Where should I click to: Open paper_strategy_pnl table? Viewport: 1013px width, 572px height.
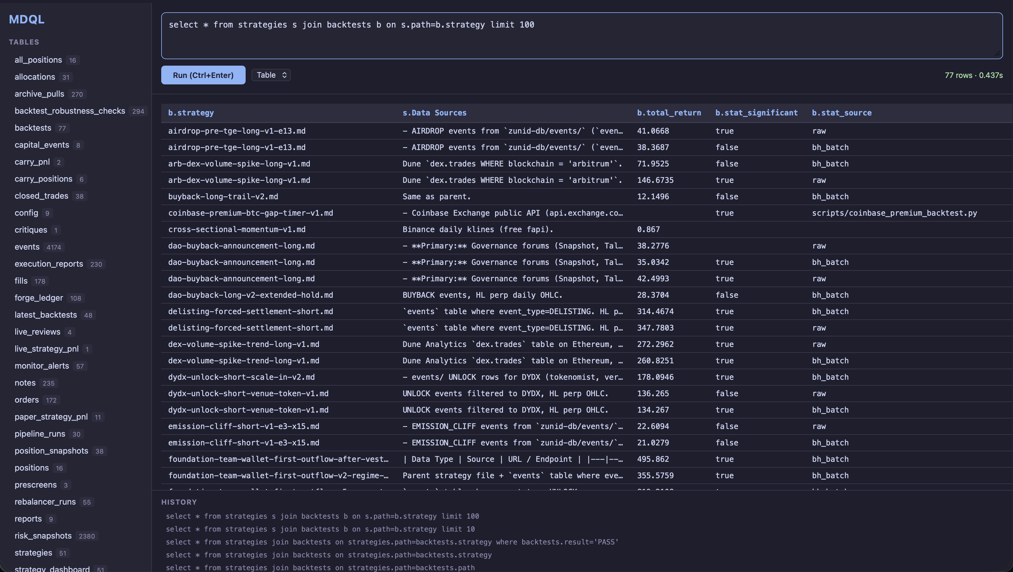tap(51, 417)
